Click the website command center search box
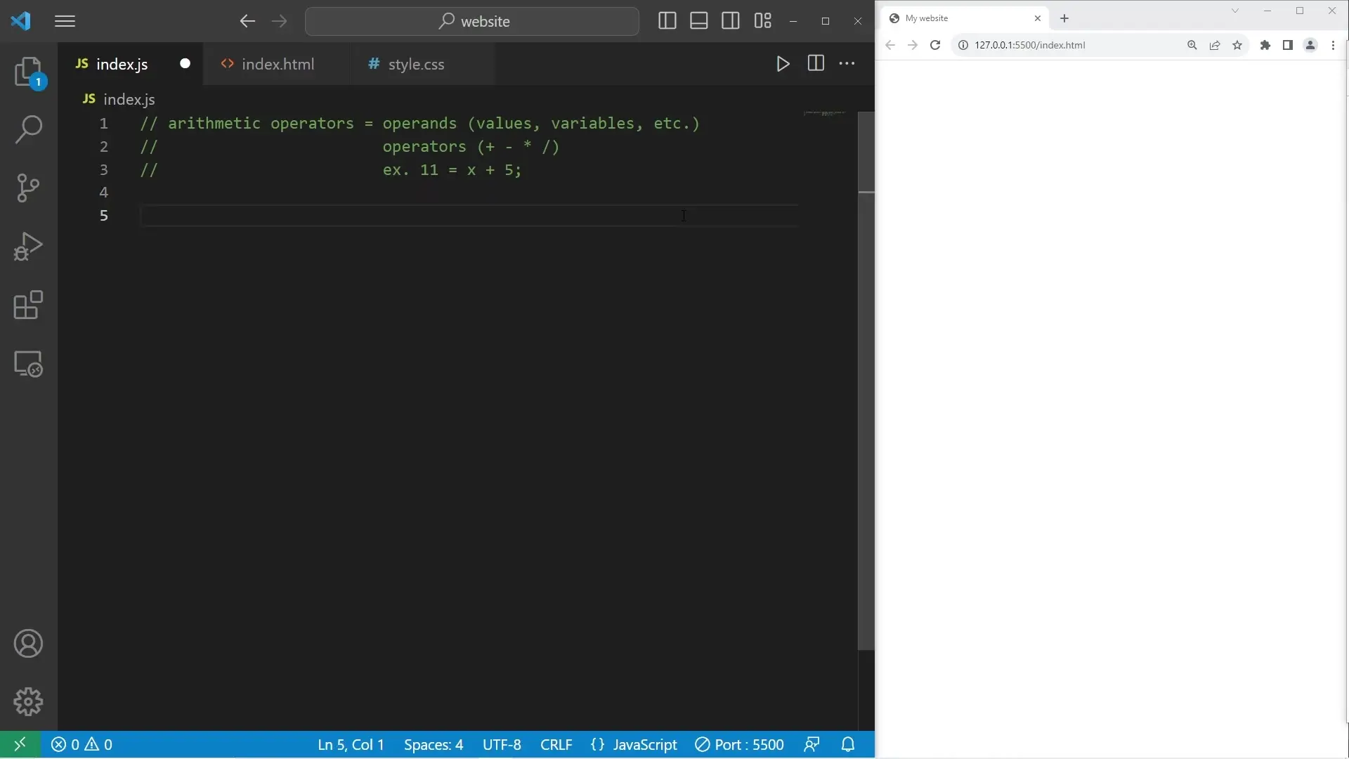Image resolution: width=1349 pixels, height=759 pixels. [472, 21]
